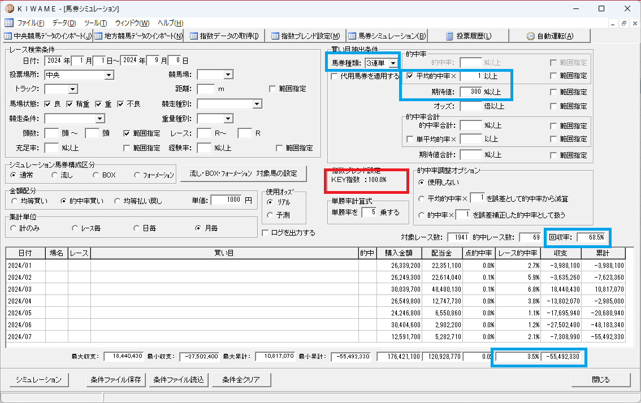Select 日毎 aggregation radio button
Image resolution: width=641 pixels, height=403 pixels.
point(137,228)
